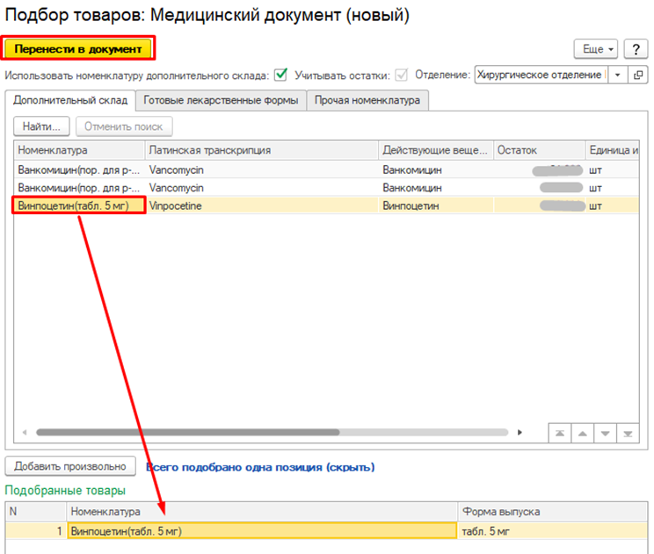Click the Всего подобрано одна позиция link
The width and height of the screenshot is (654, 554).
259,467
